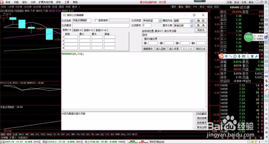This screenshot has width=269, height=144.
Task: Open the 工具 menu
Action: [67, 2]
